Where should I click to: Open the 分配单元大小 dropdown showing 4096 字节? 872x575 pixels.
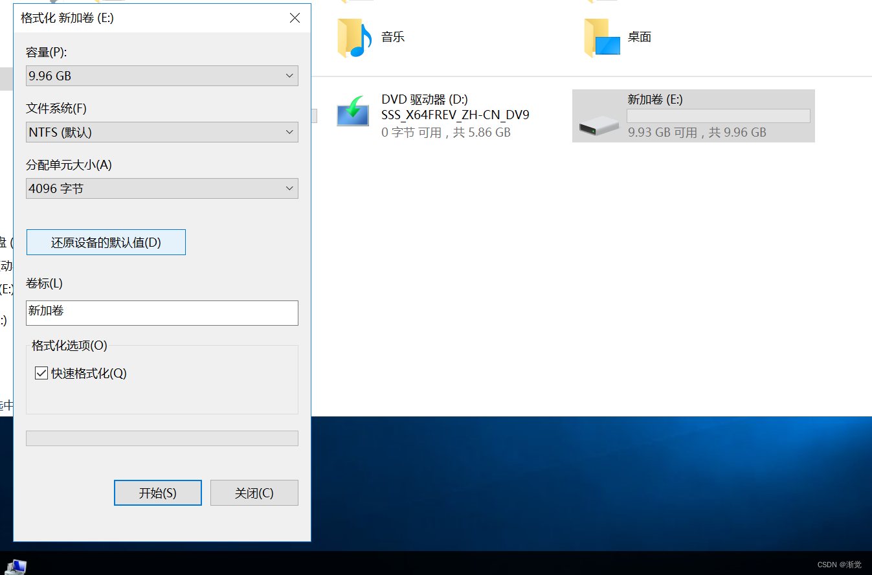pos(162,188)
